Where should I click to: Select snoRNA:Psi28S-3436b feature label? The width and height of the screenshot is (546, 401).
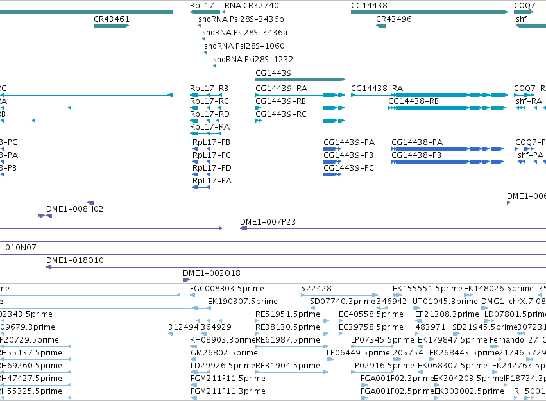241,19
